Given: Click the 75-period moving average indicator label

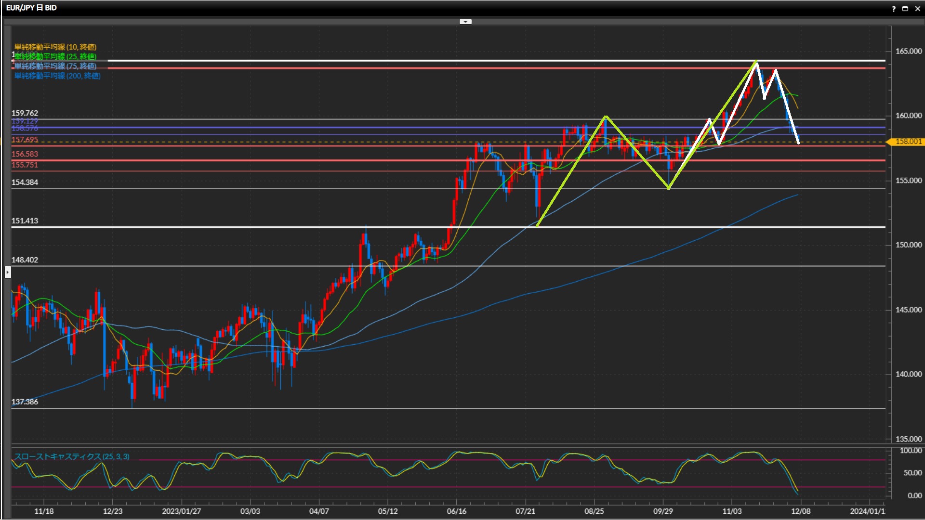Looking at the screenshot, I should pyautogui.click(x=55, y=66).
